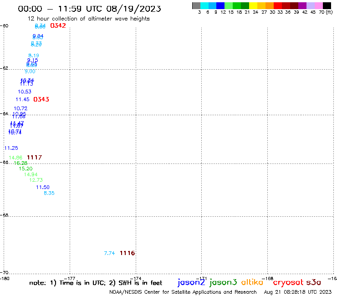Select the red 0342 time label
The width and height of the screenshot is (337, 296).
pyautogui.click(x=58, y=26)
